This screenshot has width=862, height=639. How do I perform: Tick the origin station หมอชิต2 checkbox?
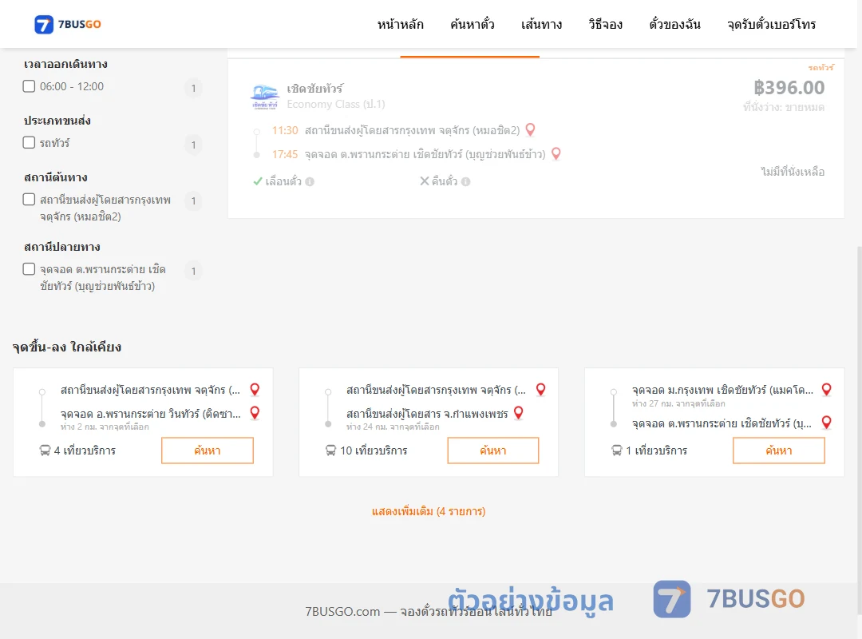coord(30,199)
